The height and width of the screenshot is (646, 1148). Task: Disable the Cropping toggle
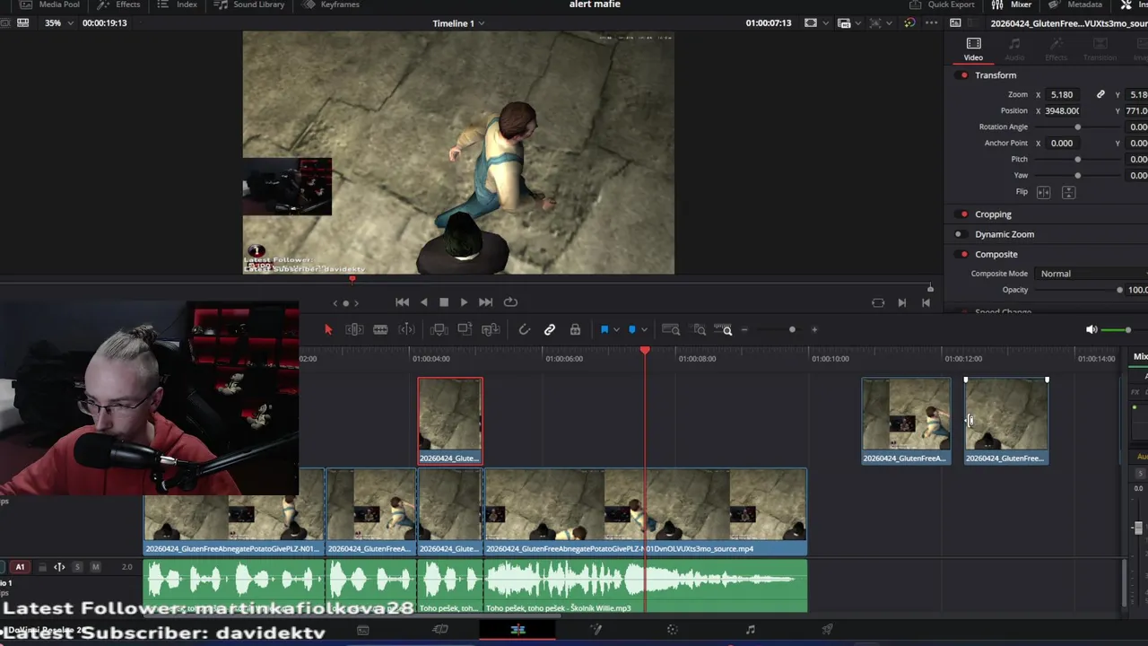(964, 214)
